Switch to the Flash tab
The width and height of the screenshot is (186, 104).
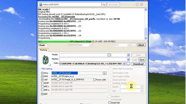point(42,45)
